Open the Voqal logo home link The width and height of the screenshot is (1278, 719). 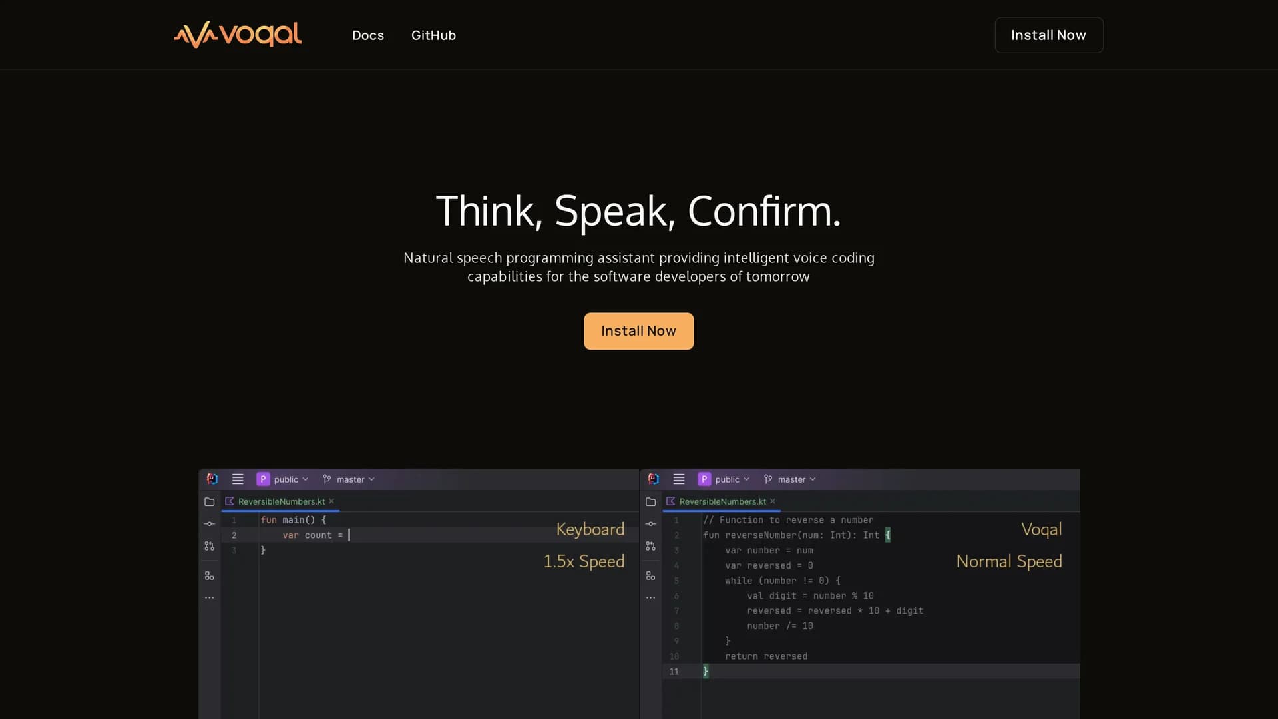[238, 35]
